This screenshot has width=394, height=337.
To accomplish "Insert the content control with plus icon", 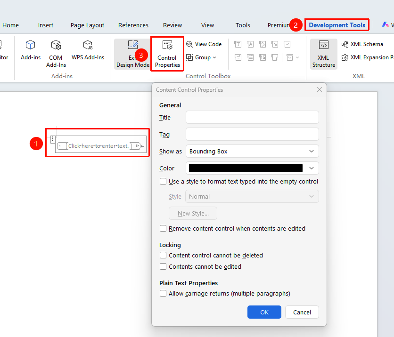I will 275,57.
